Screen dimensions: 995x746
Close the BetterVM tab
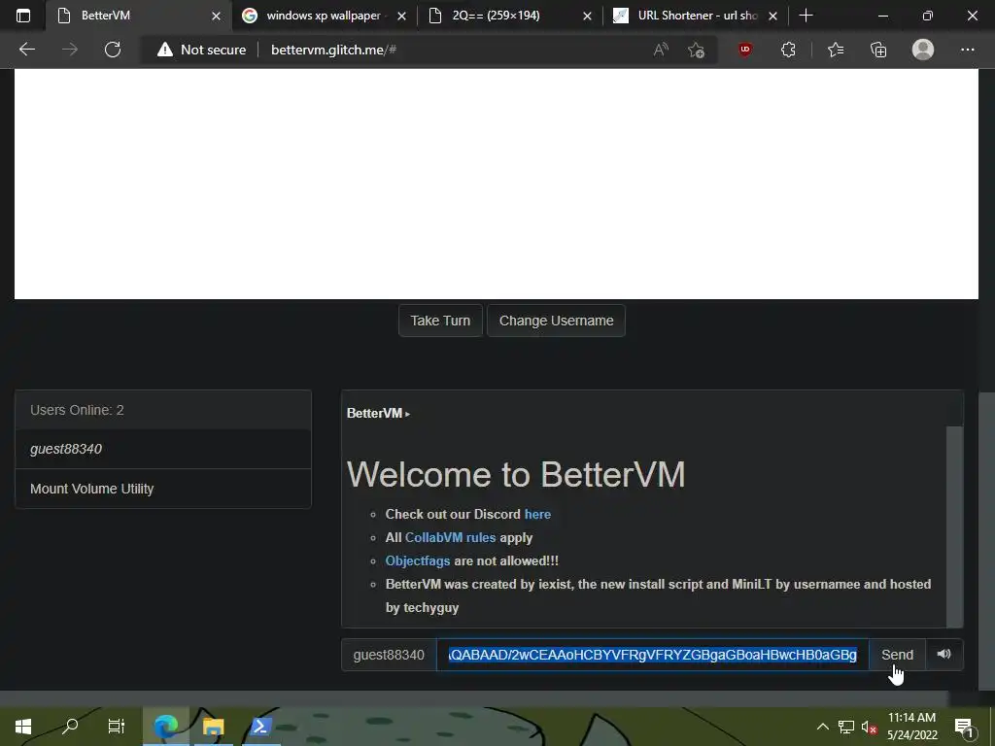pos(216,16)
